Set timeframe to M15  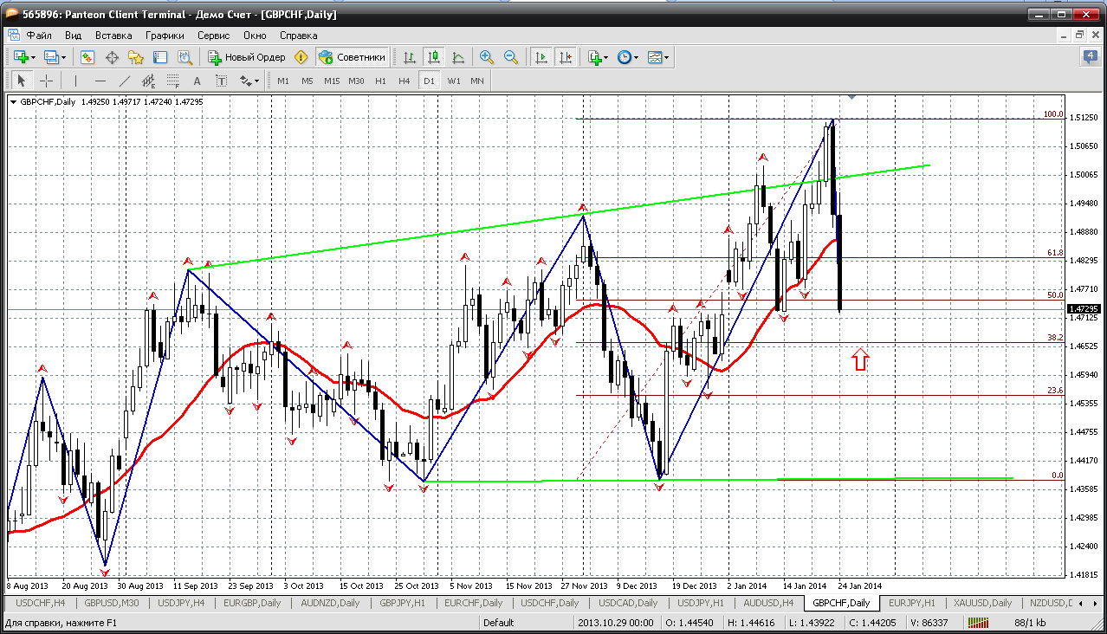332,81
